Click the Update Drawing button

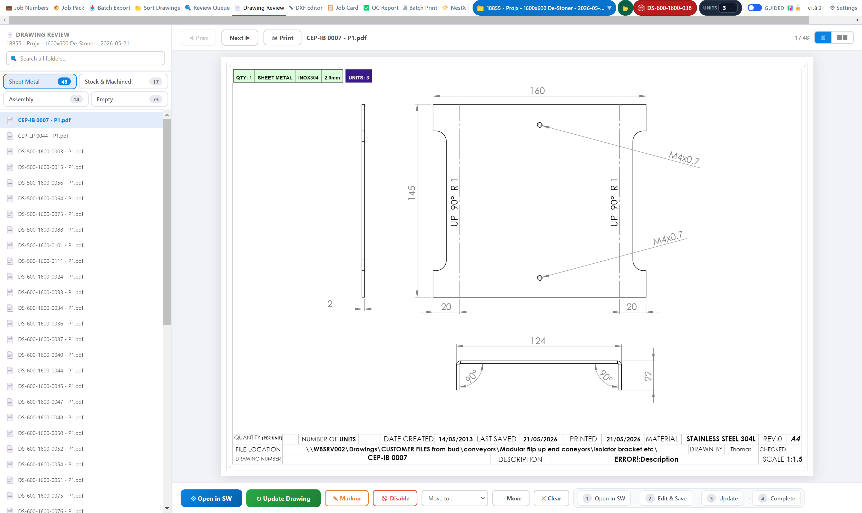tap(283, 498)
